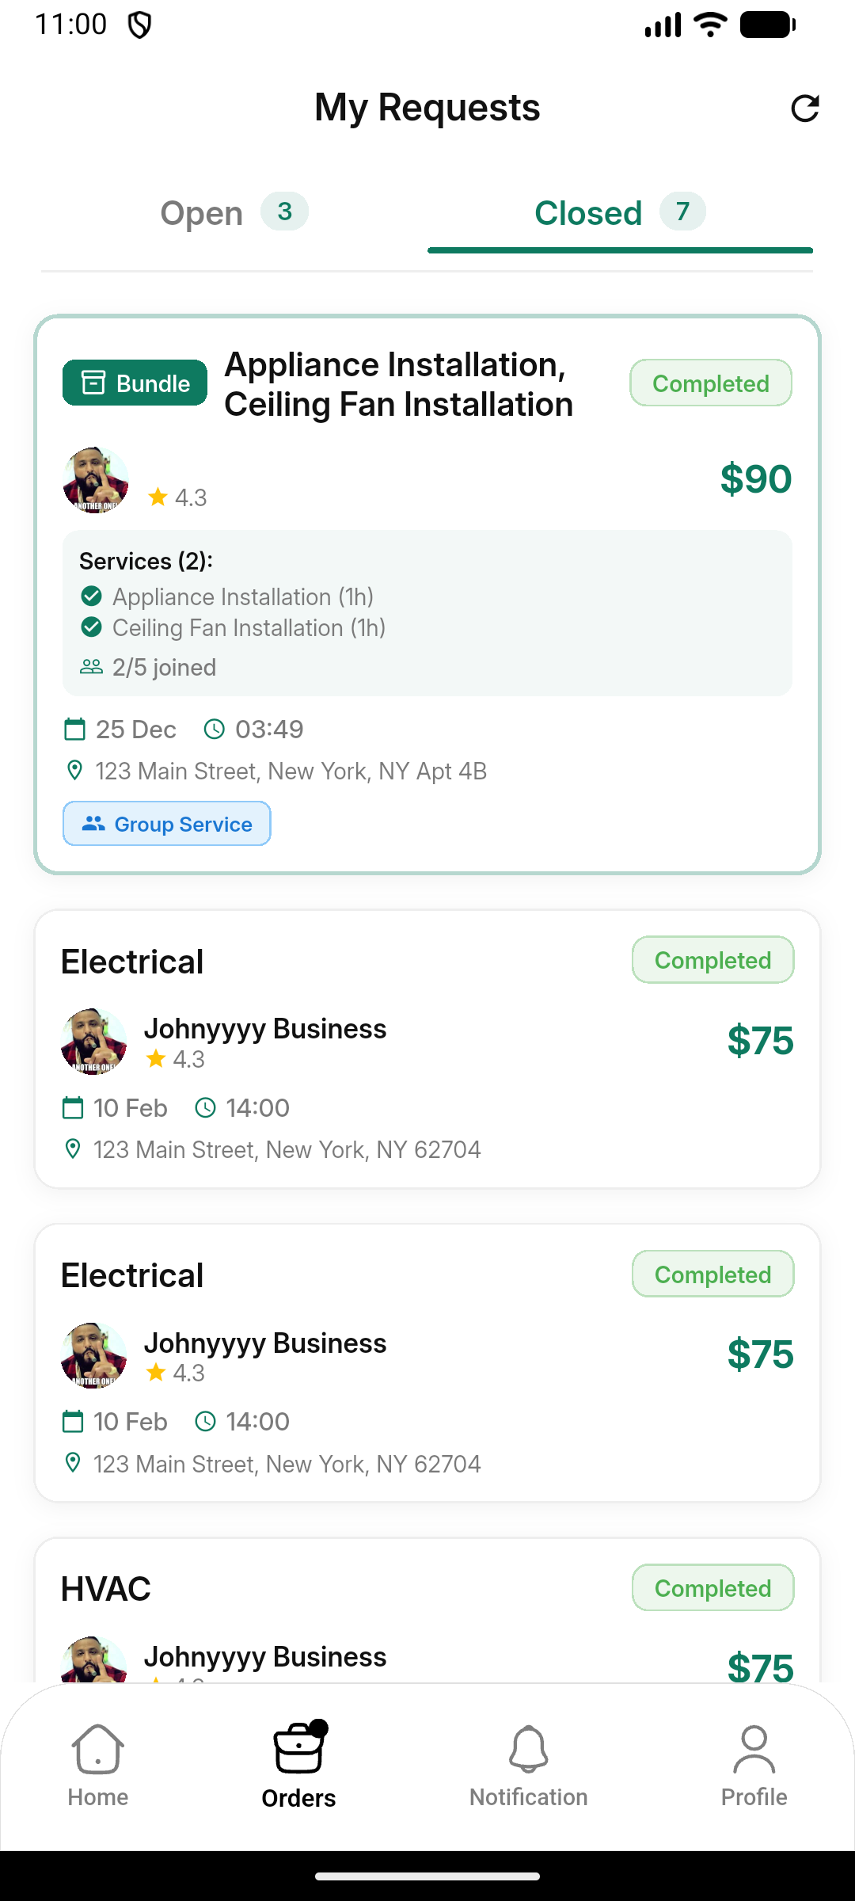
Task: Tap the checkmark beside Appliance Installation (1h)
Action: coord(92,596)
